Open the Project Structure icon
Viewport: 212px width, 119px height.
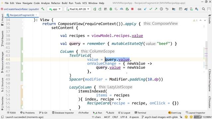[174, 9]
